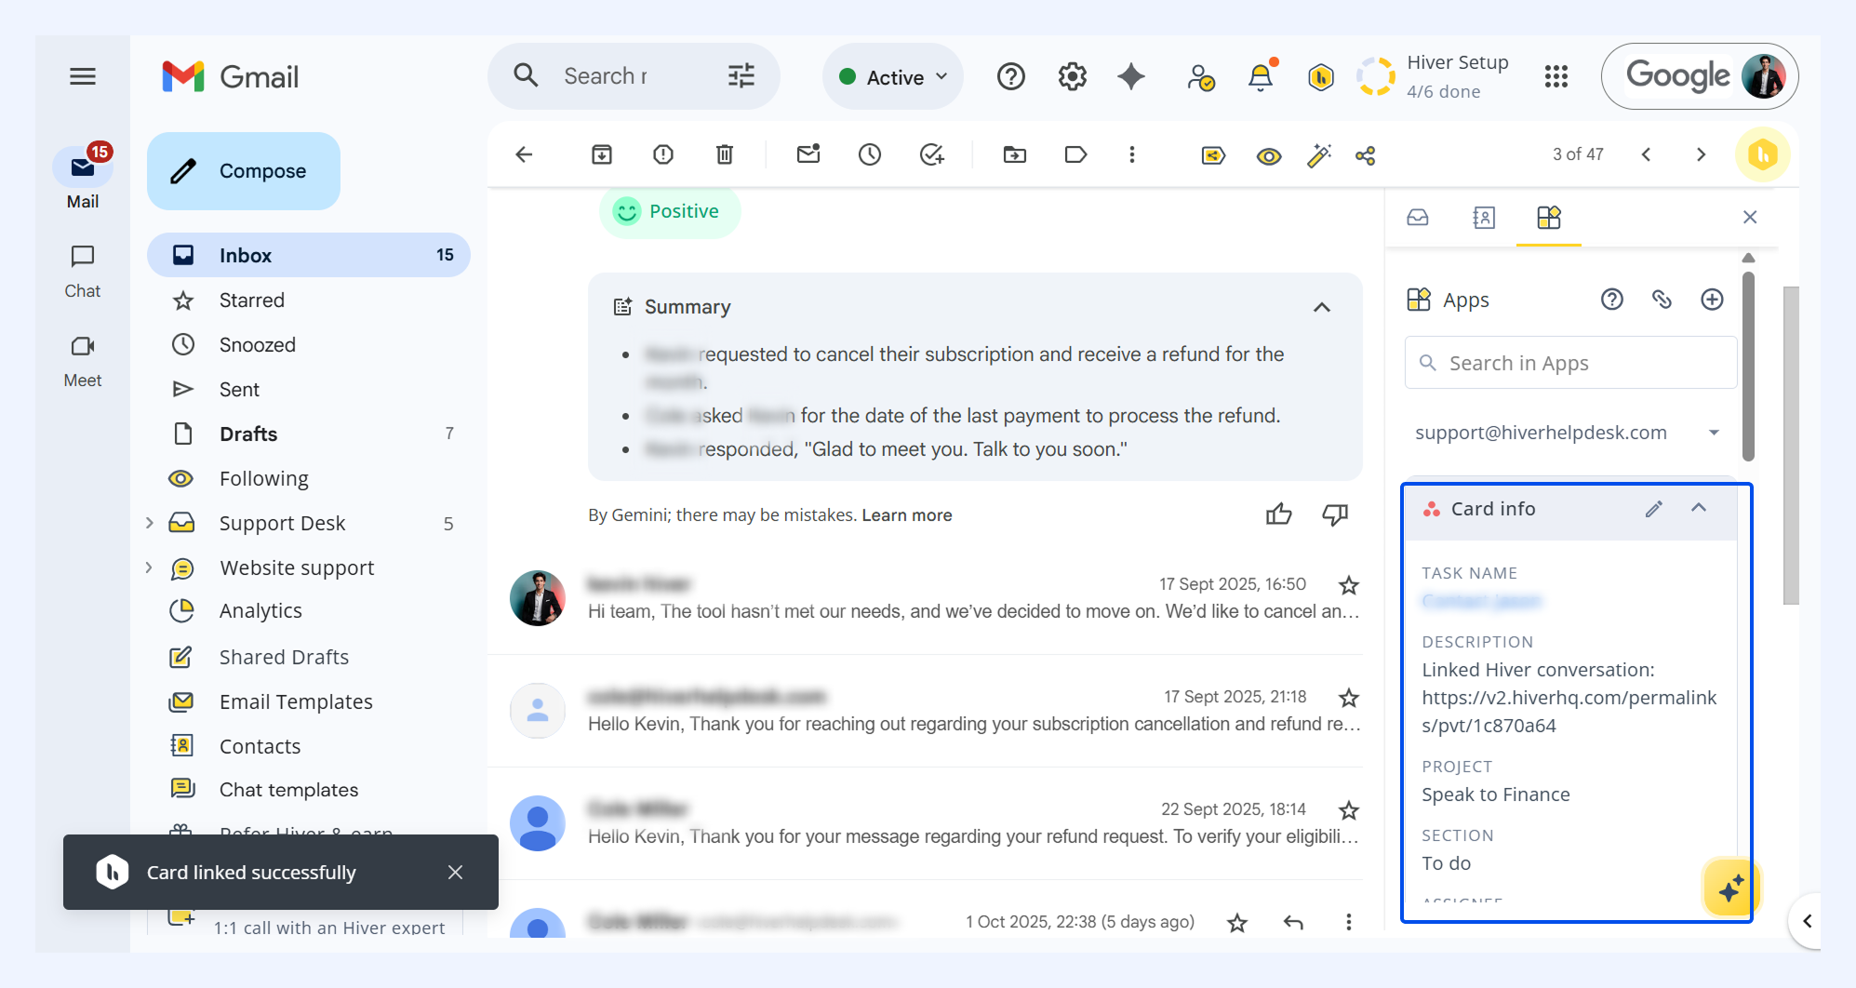Star the 17 Sept 2025, 21:18 message
Viewport: 1856px width, 988px height.
(x=1349, y=698)
